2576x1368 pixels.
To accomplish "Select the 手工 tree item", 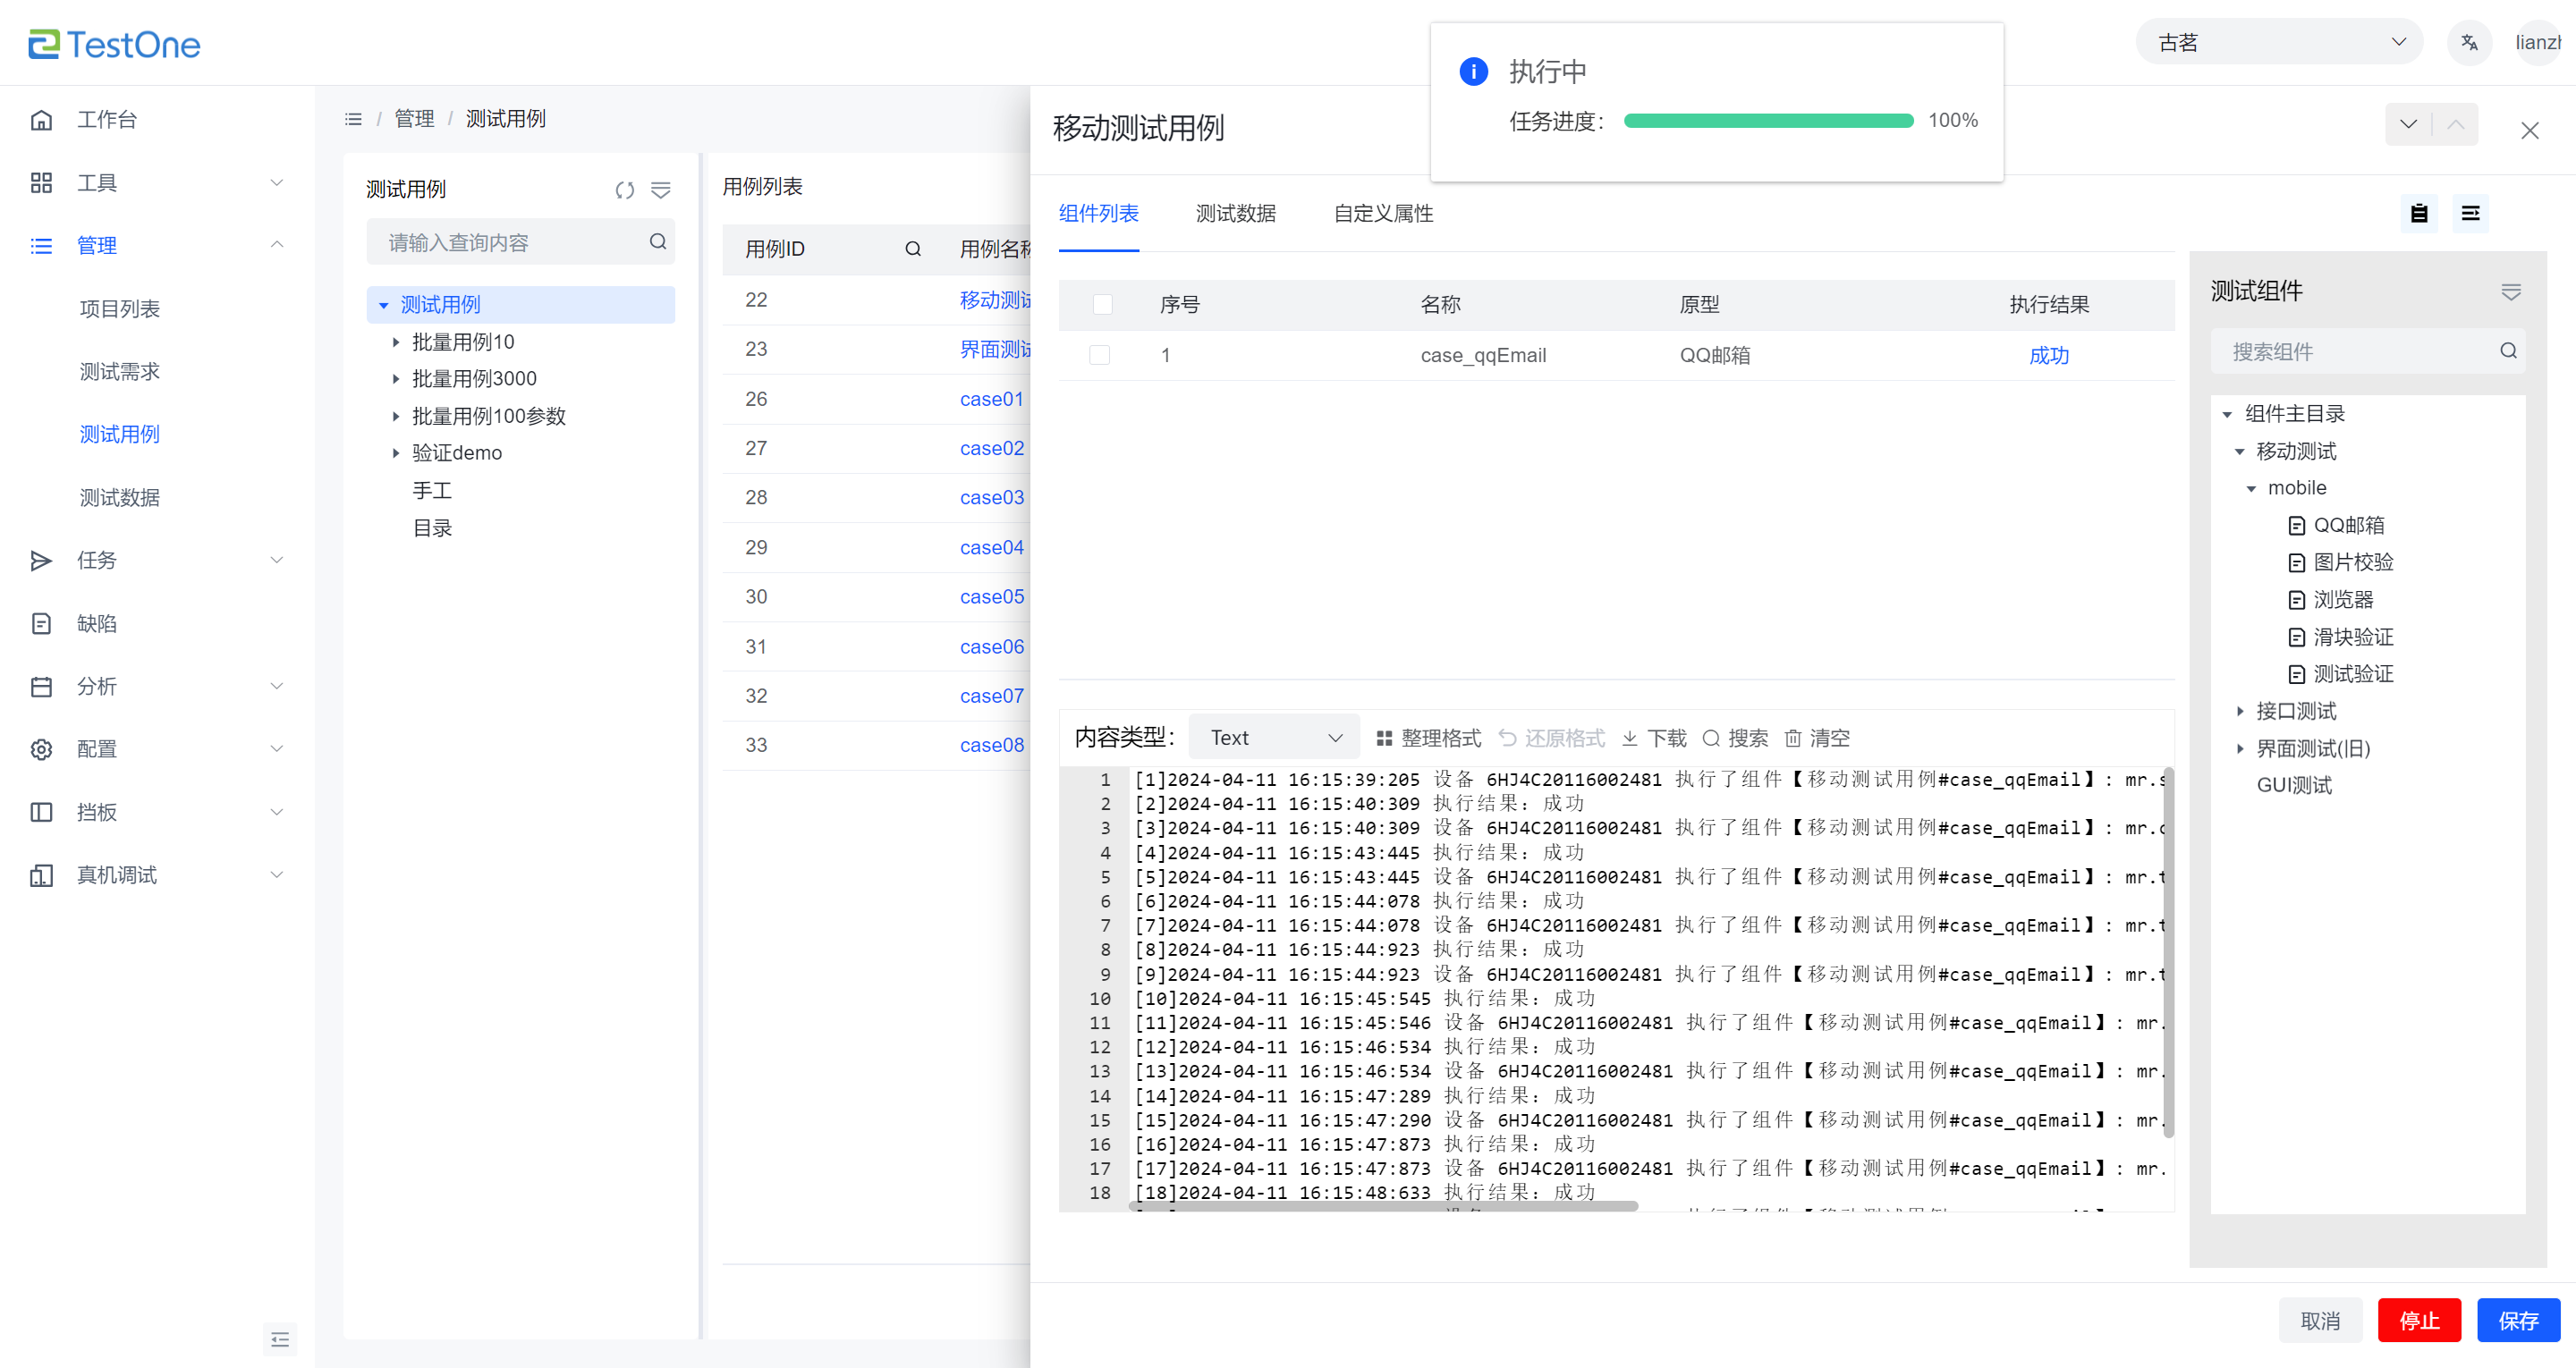I will tap(432, 491).
